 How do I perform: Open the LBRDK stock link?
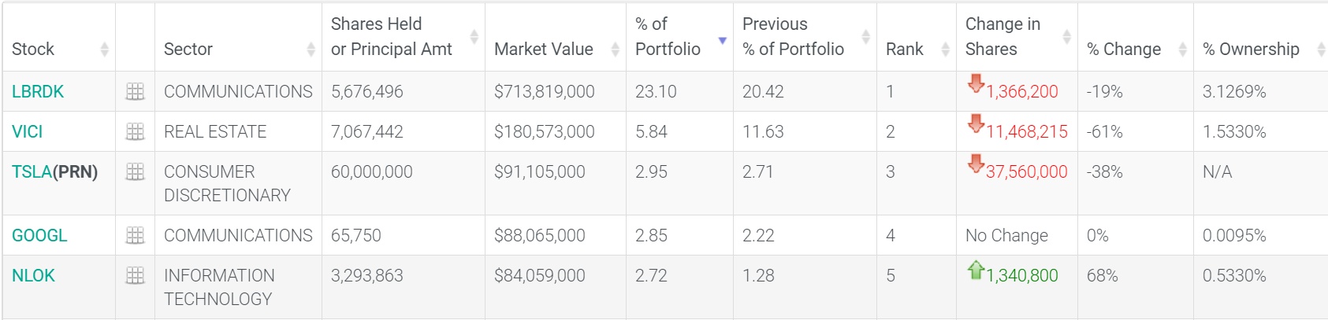(38, 92)
